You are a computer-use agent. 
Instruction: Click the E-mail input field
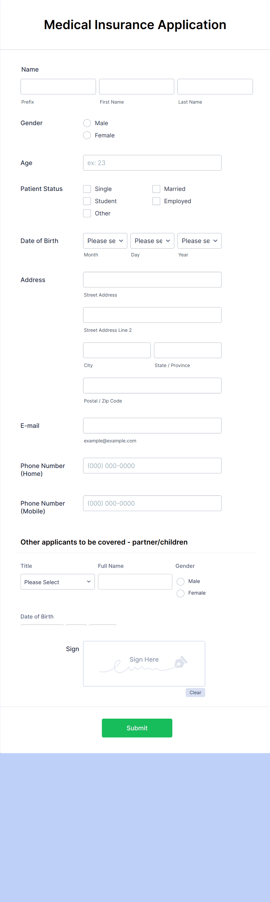[152, 426]
